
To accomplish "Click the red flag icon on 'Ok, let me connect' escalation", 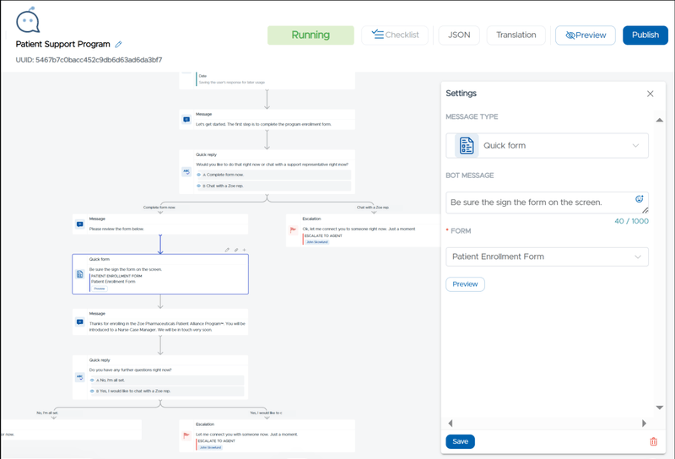I will pyautogui.click(x=293, y=230).
